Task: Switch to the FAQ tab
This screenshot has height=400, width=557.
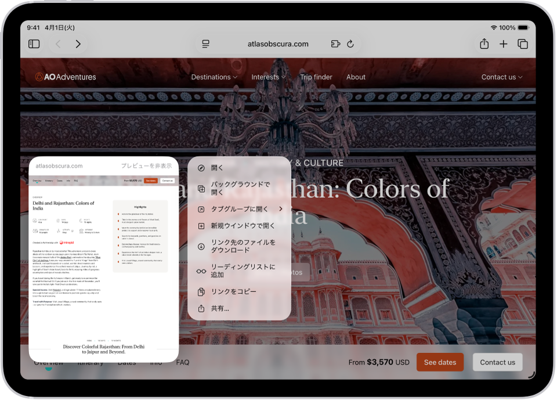Action: (183, 362)
